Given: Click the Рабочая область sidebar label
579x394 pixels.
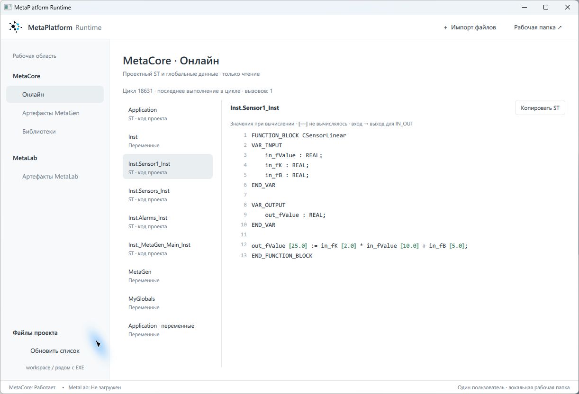Looking at the screenshot, I should pyautogui.click(x=35, y=56).
